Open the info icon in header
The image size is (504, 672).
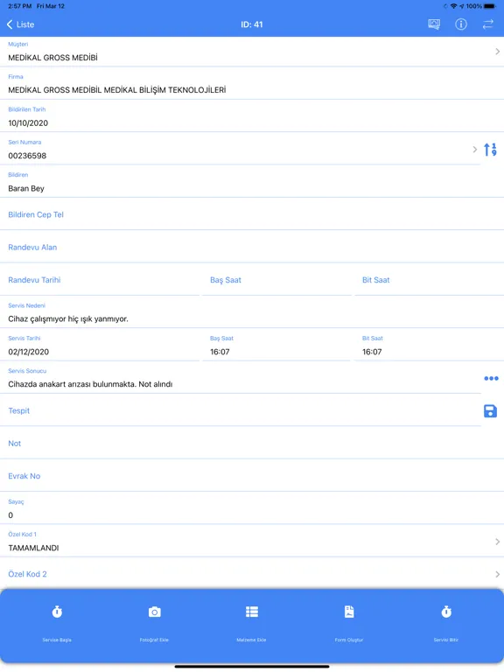[x=461, y=24]
